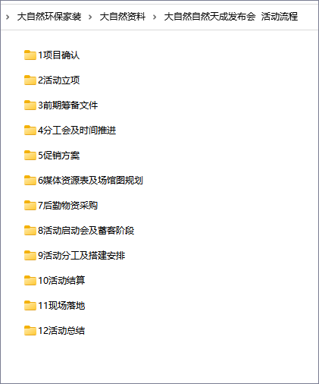Select the folder icon for 1项目确认
Viewport: 319px width, 384px height.
click(x=30, y=55)
